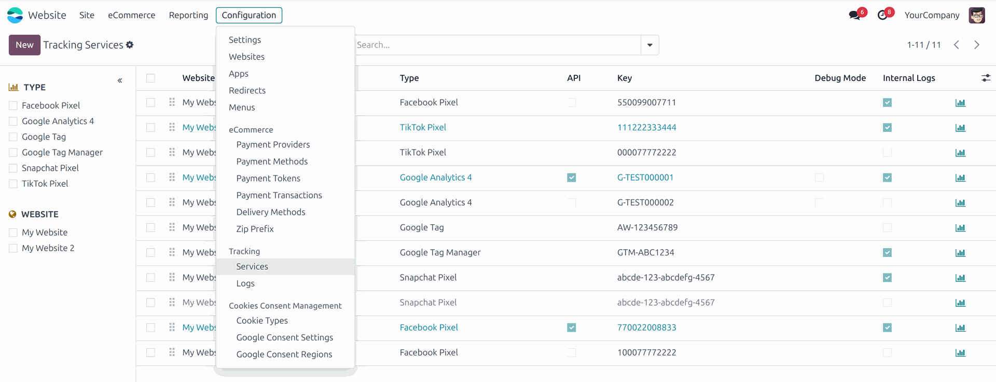The width and height of the screenshot is (996, 382).
Task: Open tracking Logs menu entry
Action: (245, 283)
